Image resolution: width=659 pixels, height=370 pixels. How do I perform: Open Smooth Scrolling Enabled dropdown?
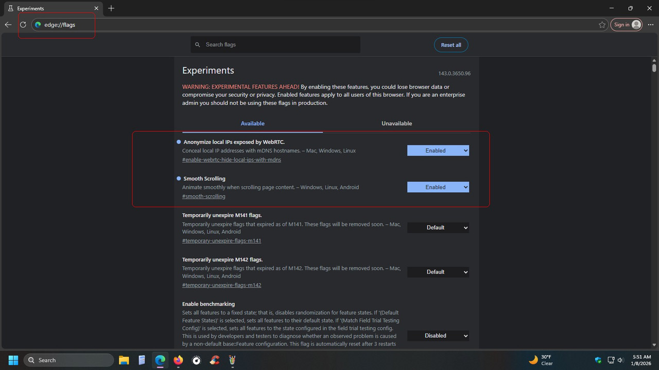(x=438, y=187)
